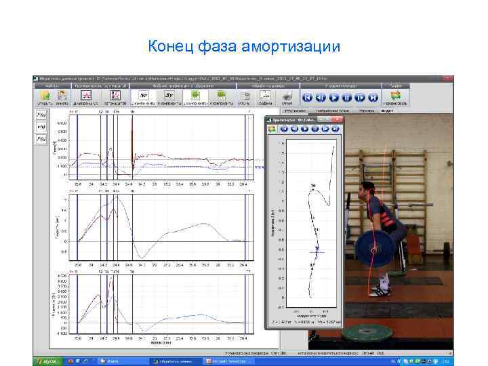Open the data processing app taskbar button
The width and height of the screenshot is (488, 366).
click(x=174, y=361)
